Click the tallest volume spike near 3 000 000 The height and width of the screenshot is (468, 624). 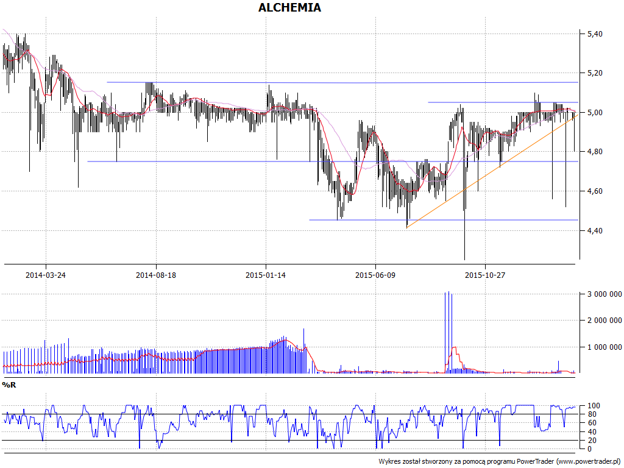[448, 332]
